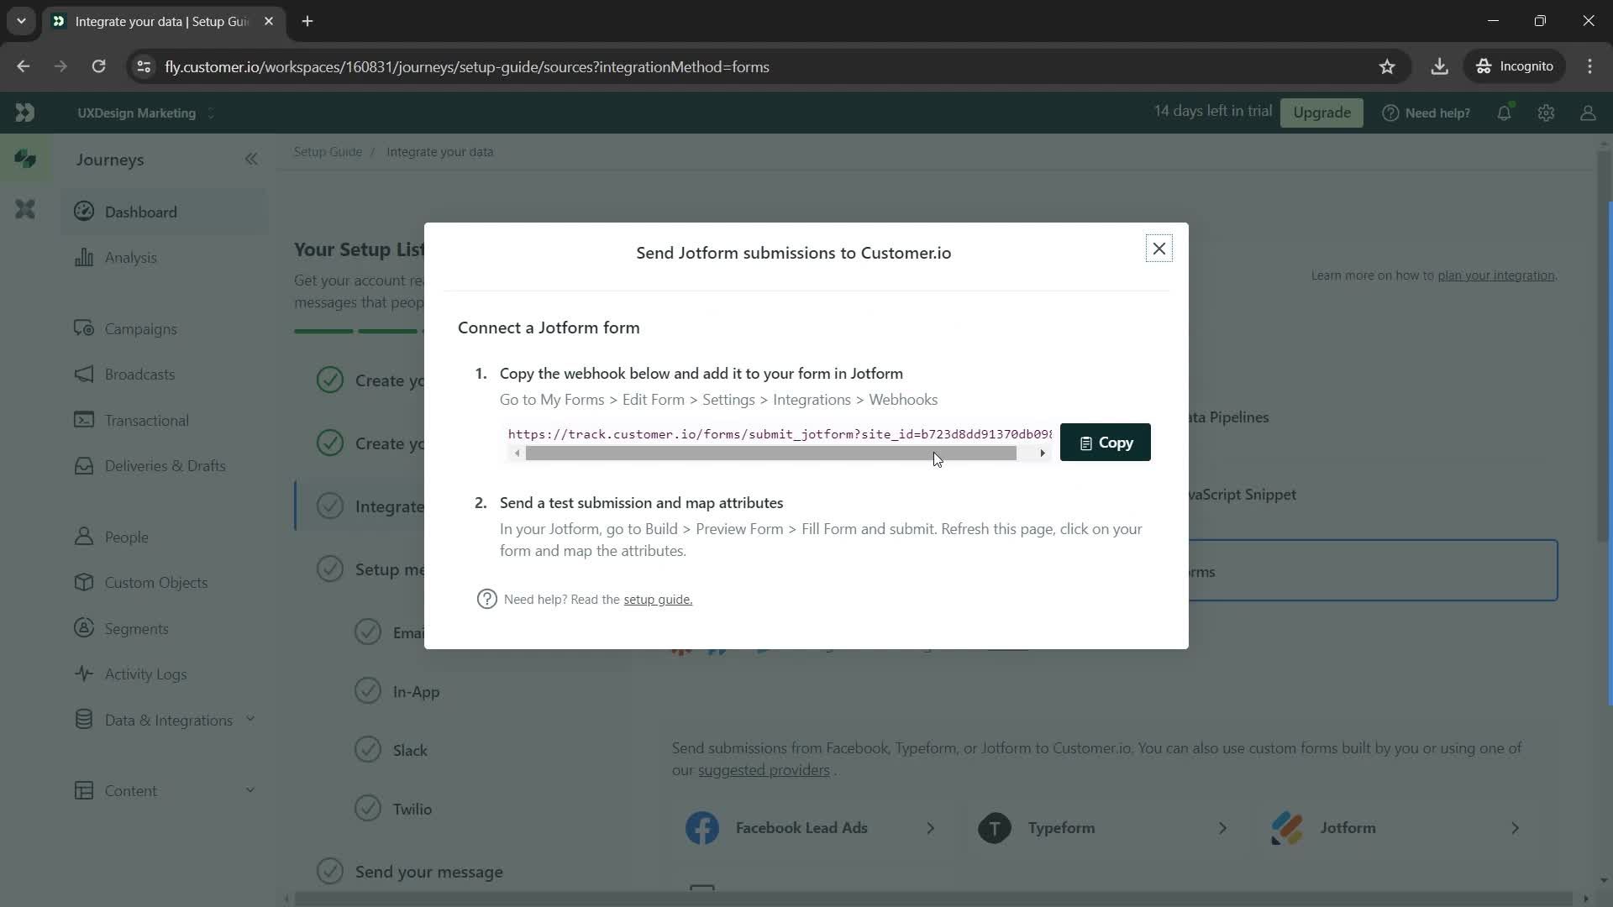Go to Campaigns
1613x907 pixels.
click(x=164, y=329)
